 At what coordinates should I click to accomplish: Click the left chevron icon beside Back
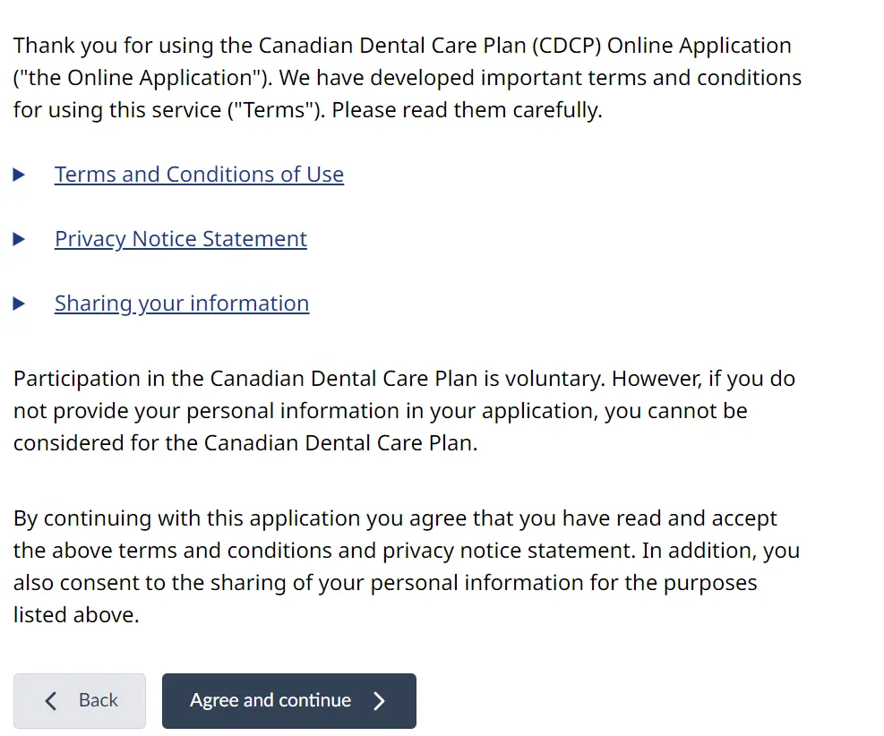click(x=51, y=700)
